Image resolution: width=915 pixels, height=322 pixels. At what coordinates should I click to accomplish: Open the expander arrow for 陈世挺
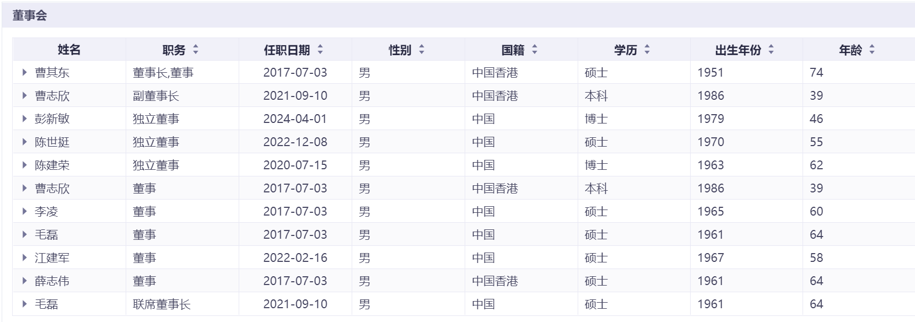[x=25, y=142]
